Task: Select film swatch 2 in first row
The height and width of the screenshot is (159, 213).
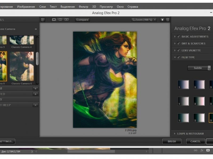Action: point(199,85)
